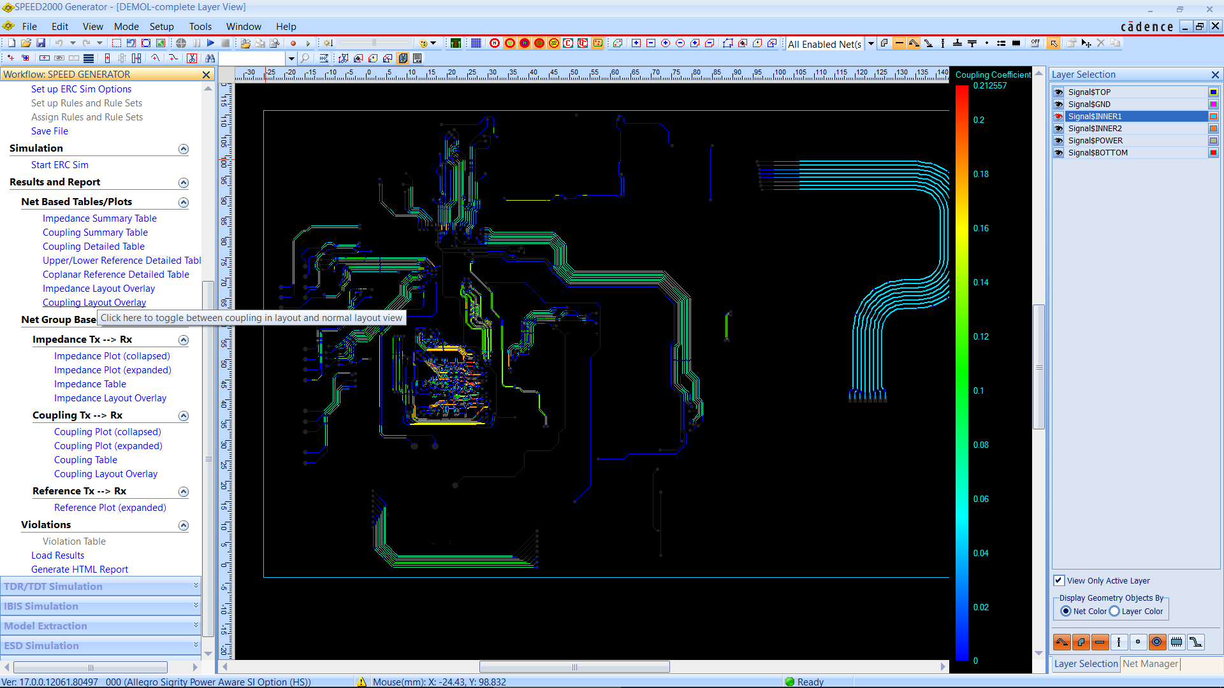Click the Signal$BOTTOM red color swatch
This screenshot has width=1224, height=688.
pos(1213,153)
